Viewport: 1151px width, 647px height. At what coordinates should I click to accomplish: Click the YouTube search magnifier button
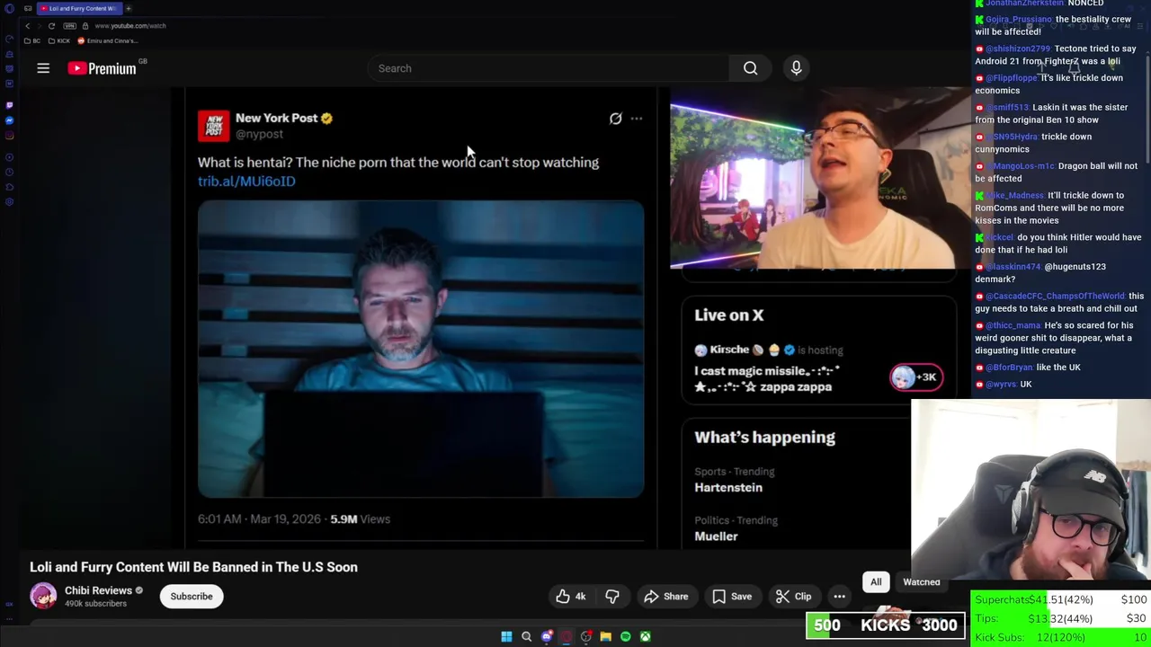(750, 68)
